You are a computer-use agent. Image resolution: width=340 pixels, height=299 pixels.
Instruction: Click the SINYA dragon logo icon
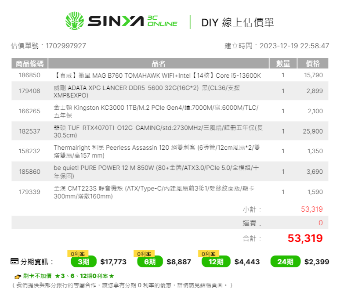(75, 21)
